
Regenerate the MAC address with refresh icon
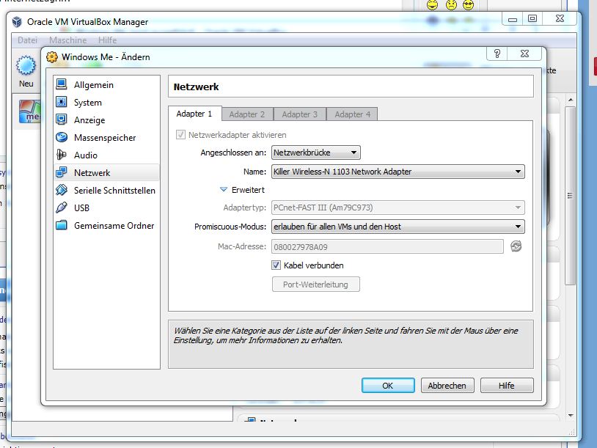516,246
